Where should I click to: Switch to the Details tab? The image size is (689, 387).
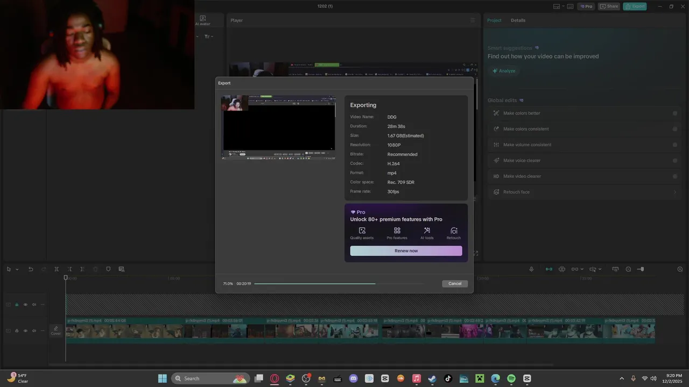[x=518, y=20]
